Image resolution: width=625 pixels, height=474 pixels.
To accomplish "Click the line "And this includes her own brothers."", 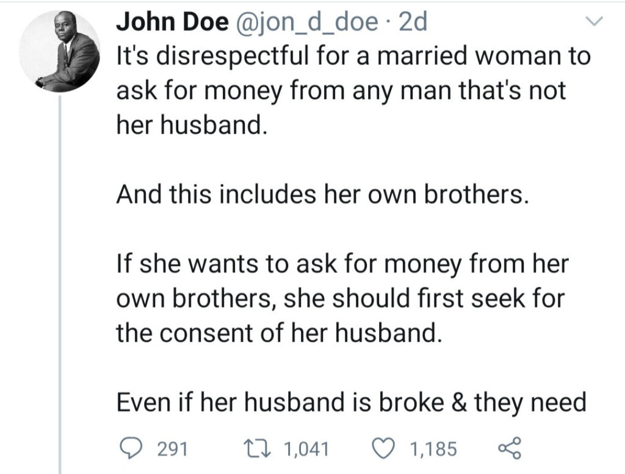I will click(322, 194).
